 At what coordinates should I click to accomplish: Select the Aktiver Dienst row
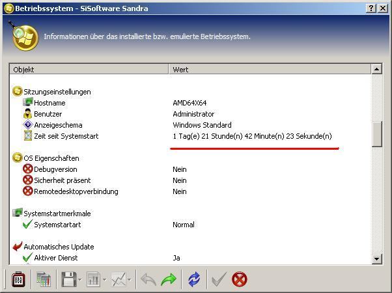click(x=190, y=258)
